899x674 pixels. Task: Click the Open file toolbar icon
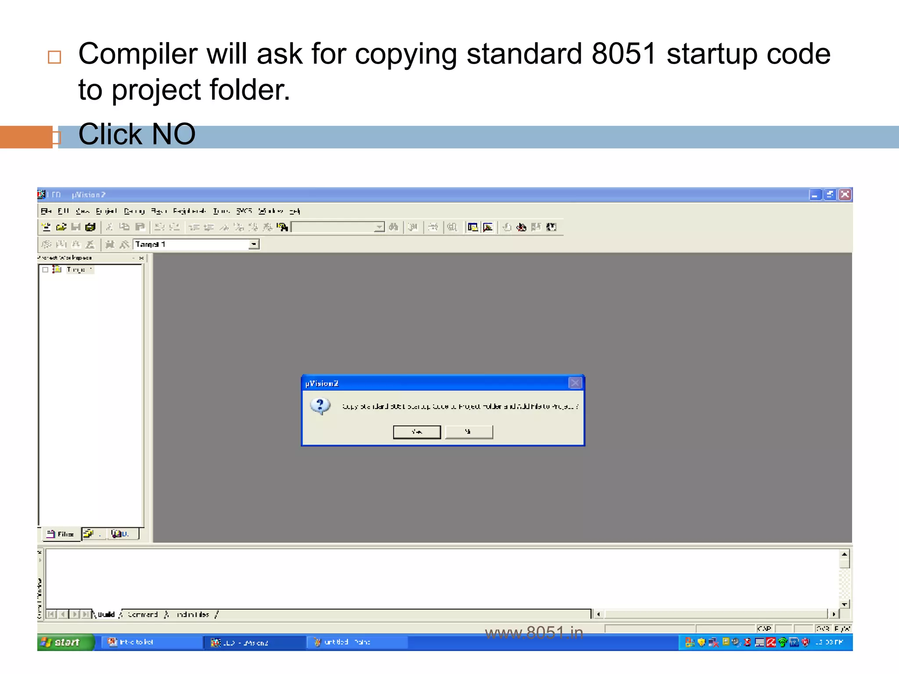pyautogui.click(x=61, y=227)
